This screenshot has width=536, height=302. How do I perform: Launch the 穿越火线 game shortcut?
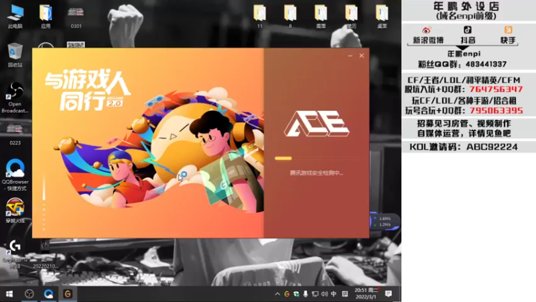(15, 210)
